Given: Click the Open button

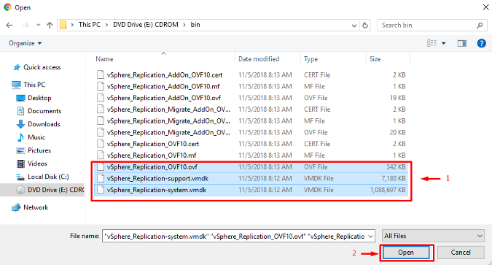Looking at the screenshot, I should click(406, 253).
